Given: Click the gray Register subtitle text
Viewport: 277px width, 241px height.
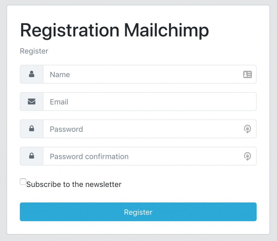Looking at the screenshot, I should click(34, 51).
